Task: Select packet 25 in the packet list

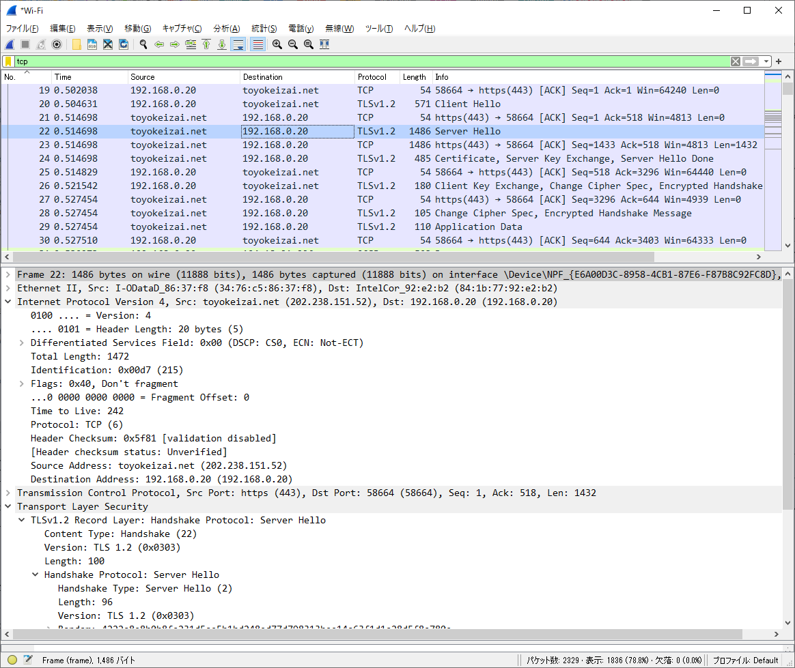Action: [x=205, y=172]
